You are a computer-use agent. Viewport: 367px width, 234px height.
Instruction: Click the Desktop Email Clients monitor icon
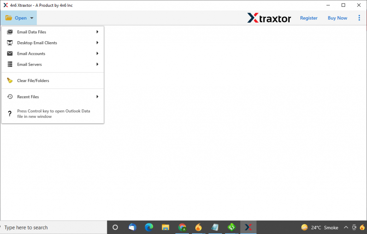[x=10, y=43]
